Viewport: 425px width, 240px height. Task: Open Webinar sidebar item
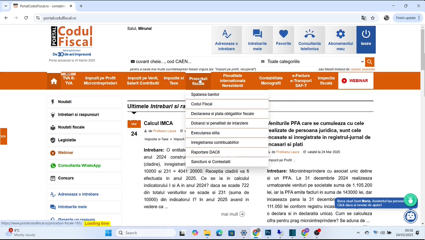(84, 153)
